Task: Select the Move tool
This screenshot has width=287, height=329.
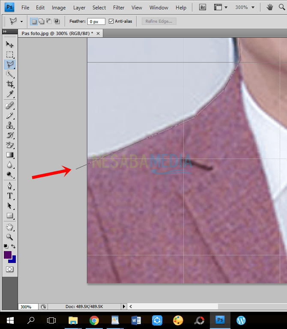Action: coord(9,45)
